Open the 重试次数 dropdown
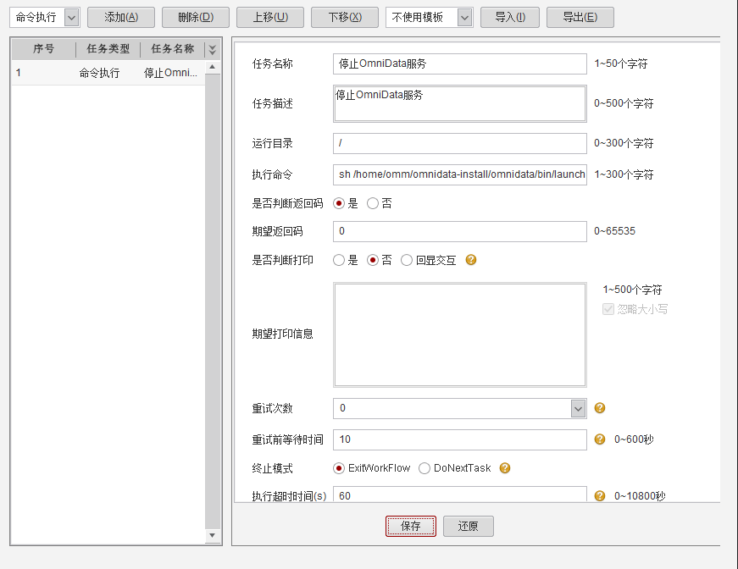 (x=579, y=409)
